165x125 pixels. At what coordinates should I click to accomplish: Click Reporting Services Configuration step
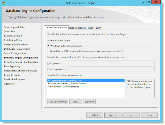[x=21, y=62]
